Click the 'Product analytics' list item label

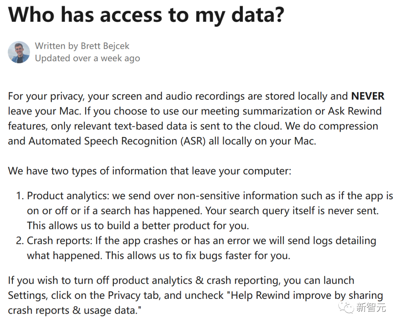coord(68,196)
